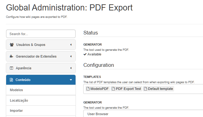Select the Conteúdo menu label
Image resolution: width=203 pixels, height=117 pixels.
tap(23, 80)
